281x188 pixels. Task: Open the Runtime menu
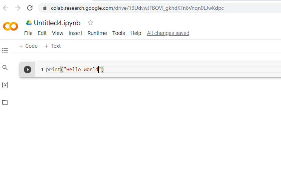coord(97,33)
